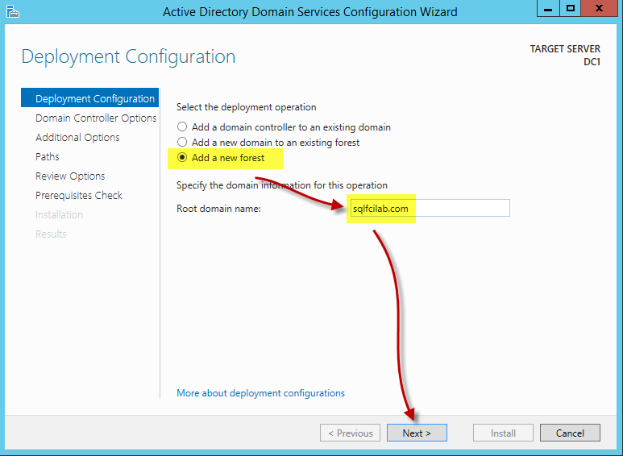Click the Root domain name input field

click(x=430, y=208)
